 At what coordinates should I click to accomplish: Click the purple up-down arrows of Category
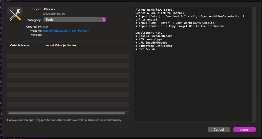tap(104, 20)
